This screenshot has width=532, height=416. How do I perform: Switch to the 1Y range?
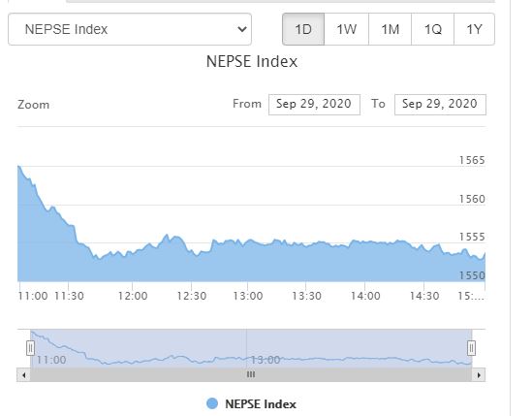(474, 29)
